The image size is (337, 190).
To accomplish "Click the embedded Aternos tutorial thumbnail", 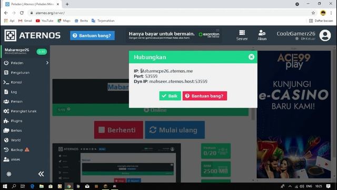I will tap(116, 163).
